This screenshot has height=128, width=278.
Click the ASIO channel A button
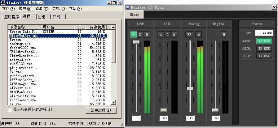coord(161,34)
